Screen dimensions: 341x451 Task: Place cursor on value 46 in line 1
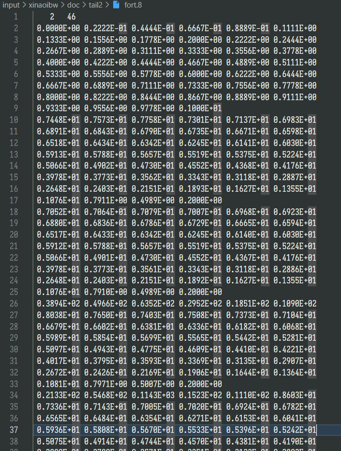click(x=71, y=17)
